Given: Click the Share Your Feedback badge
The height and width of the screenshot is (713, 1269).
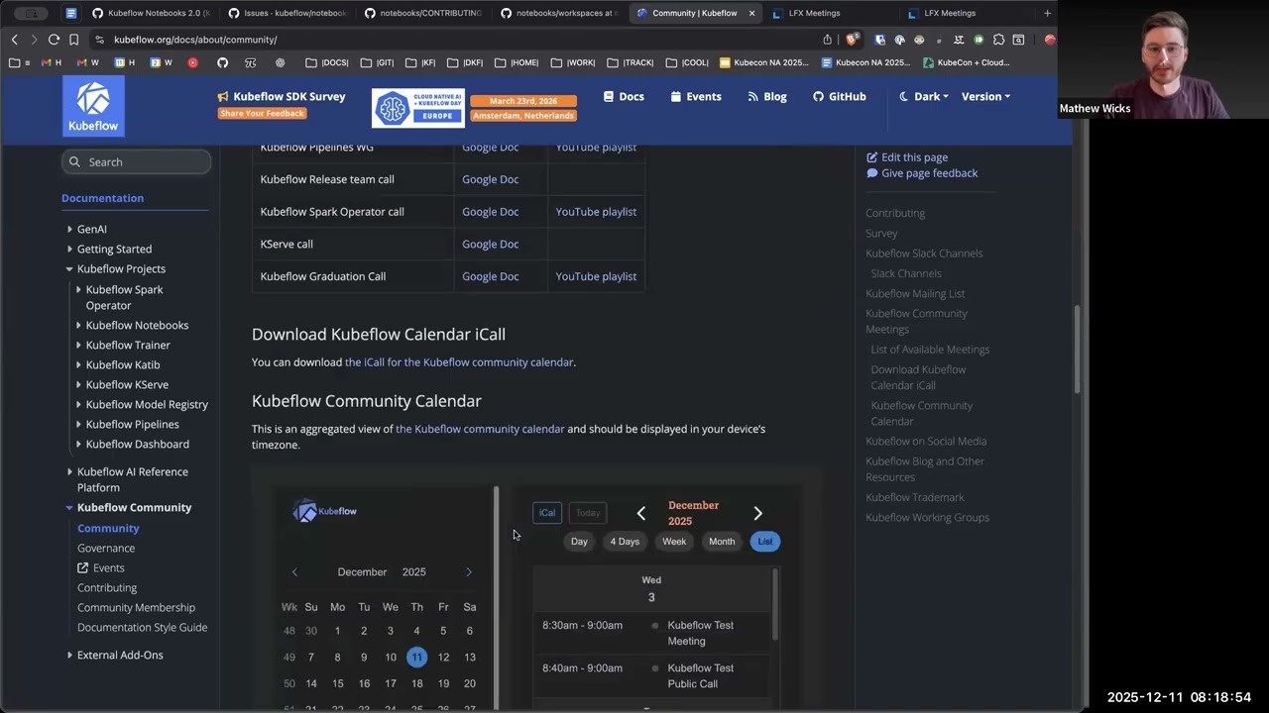Looking at the screenshot, I should (263, 113).
